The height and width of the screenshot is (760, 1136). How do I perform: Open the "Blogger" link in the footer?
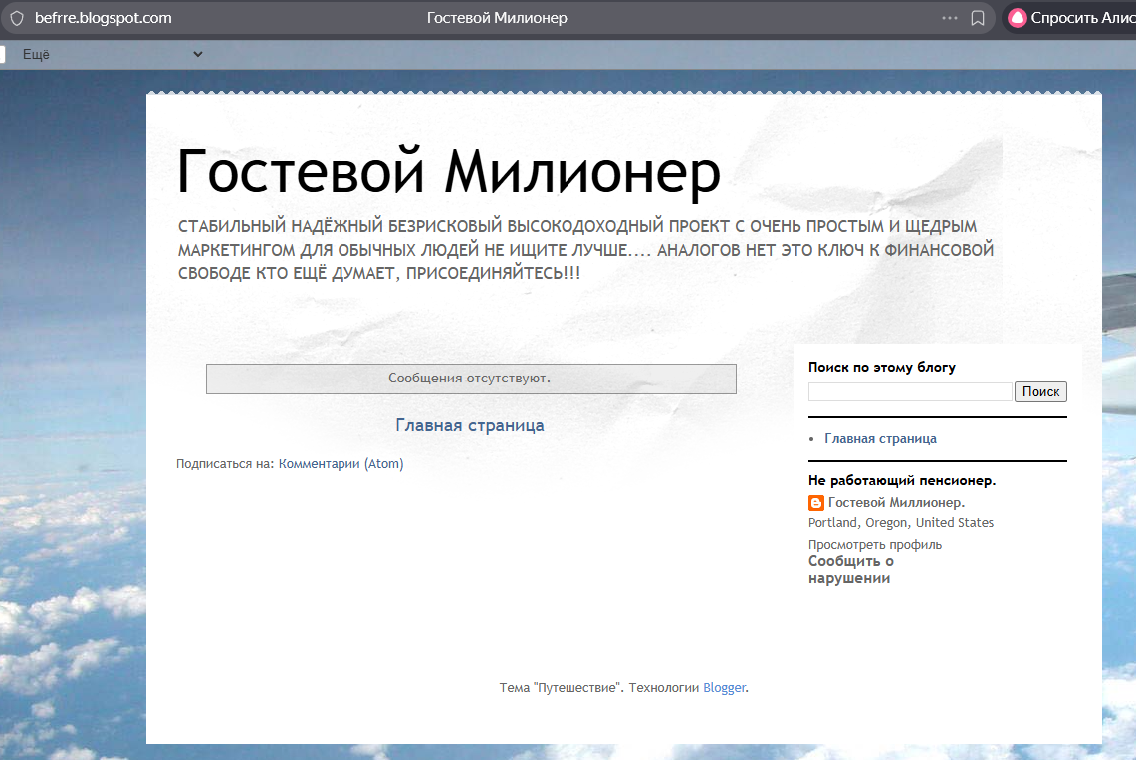724,687
